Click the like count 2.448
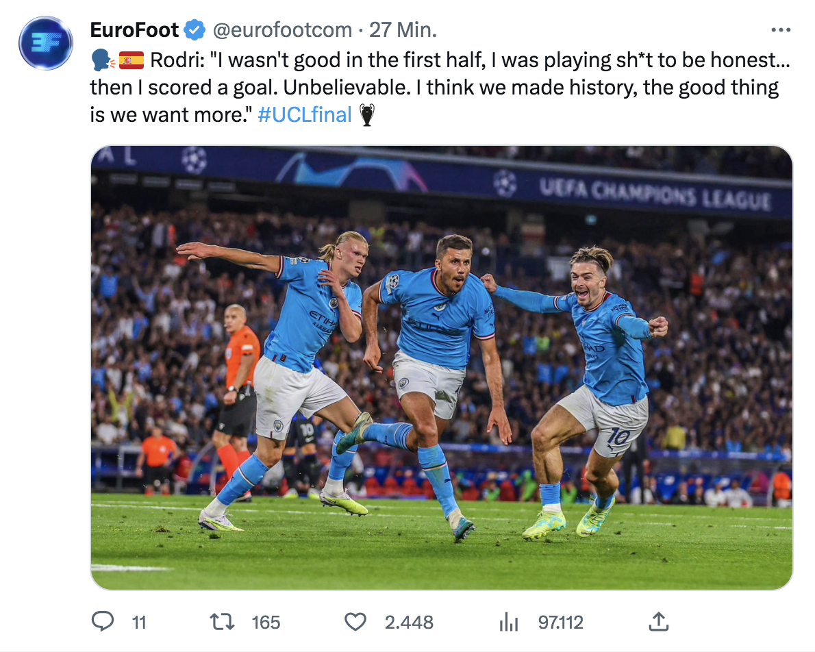815x652 pixels. 409,622
